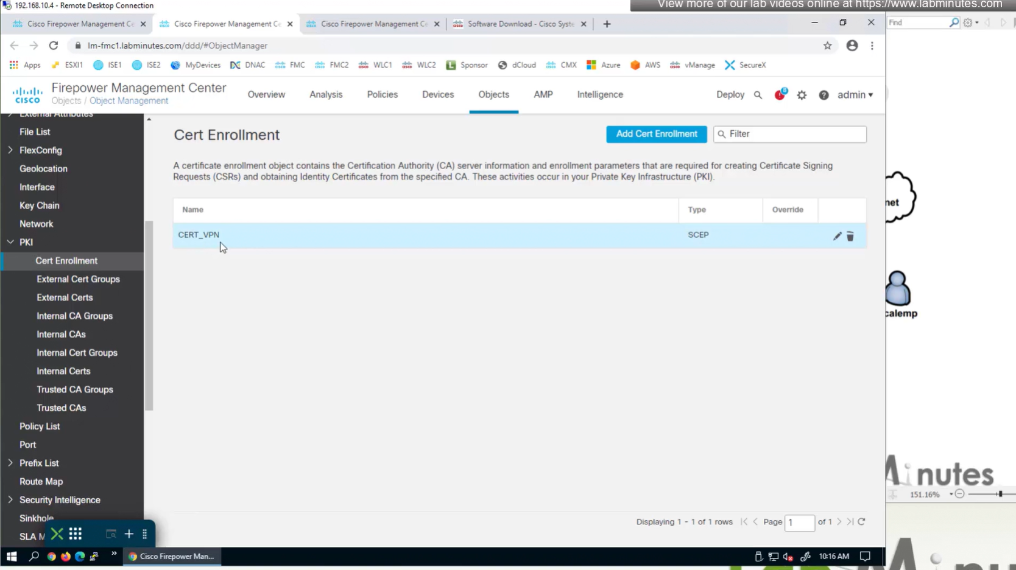Bookmark this page with the star icon
Screen dimensions: 1016x570
(827, 46)
